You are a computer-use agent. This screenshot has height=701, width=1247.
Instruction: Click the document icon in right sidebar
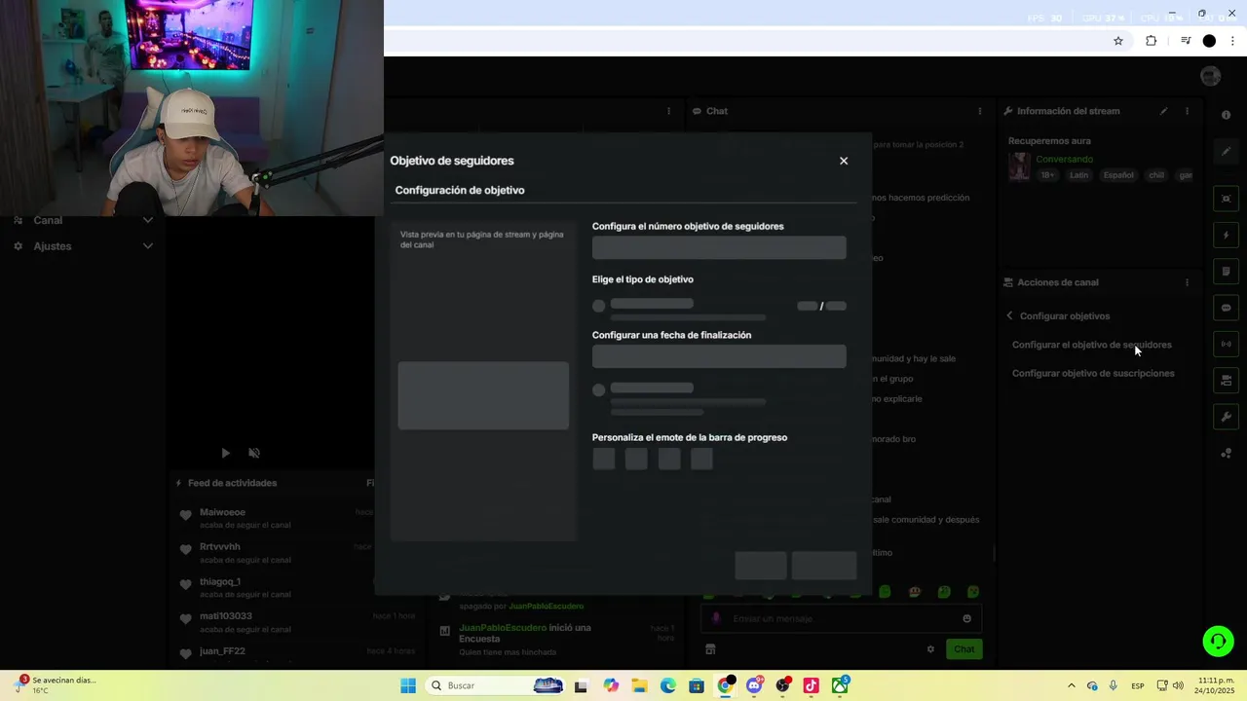1226,271
